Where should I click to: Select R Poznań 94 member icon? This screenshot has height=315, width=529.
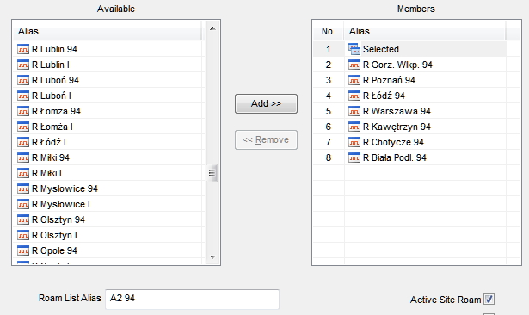(354, 80)
